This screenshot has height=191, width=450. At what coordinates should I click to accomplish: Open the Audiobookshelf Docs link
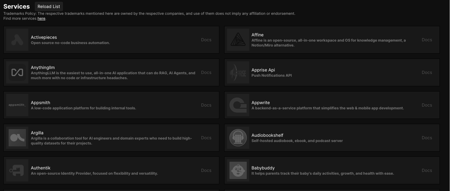coord(427,138)
